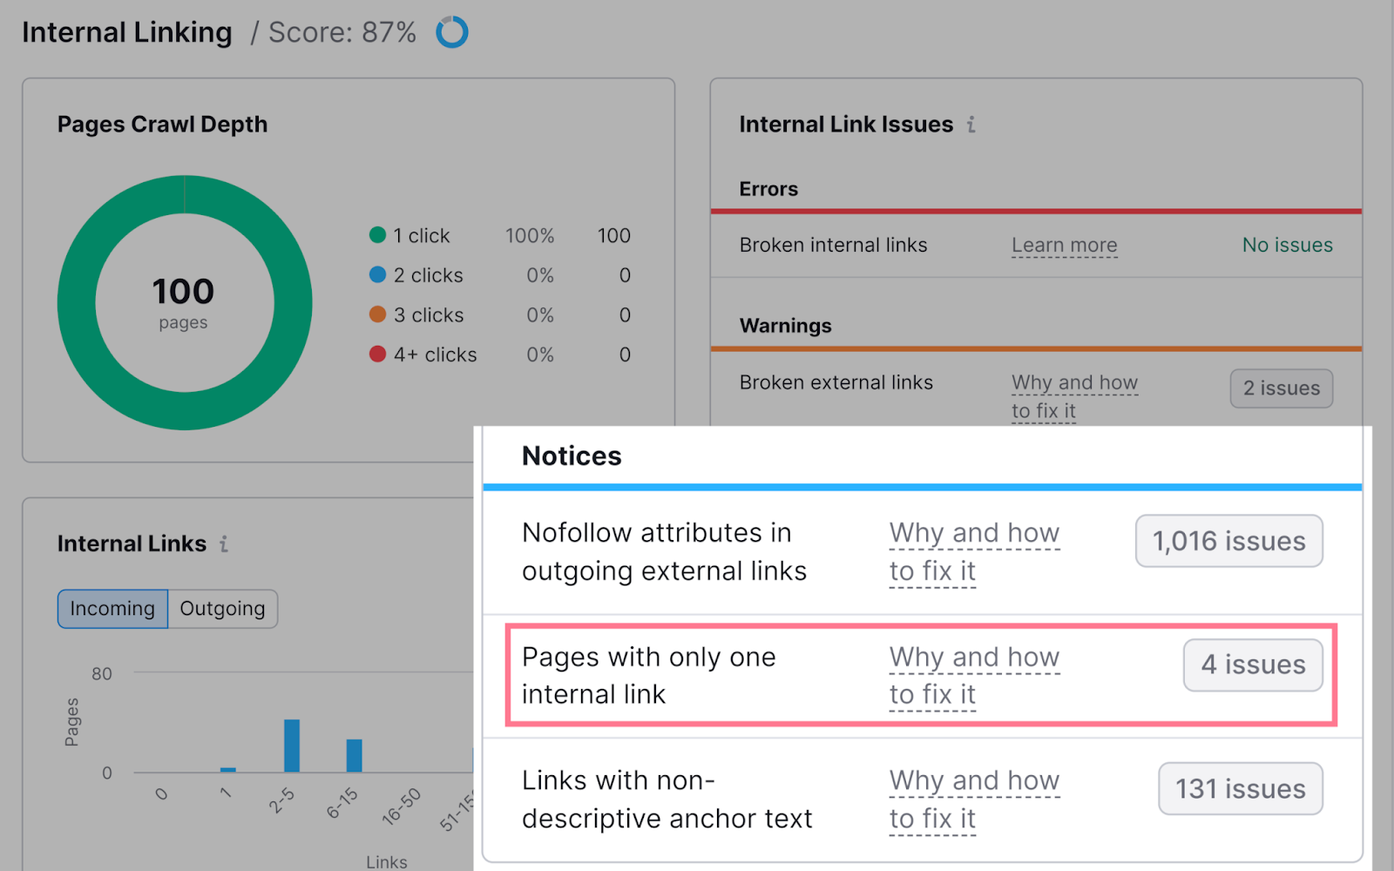Screen dimensions: 1394x871
Task: View the 2 issues for broken external links
Action: click(x=1281, y=388)
